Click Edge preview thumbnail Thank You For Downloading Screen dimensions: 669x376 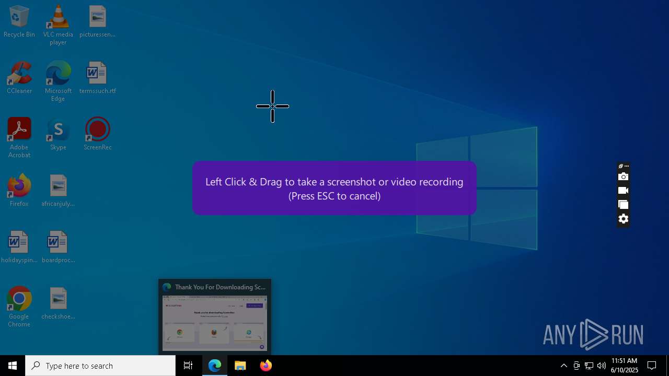pos(215,317)
